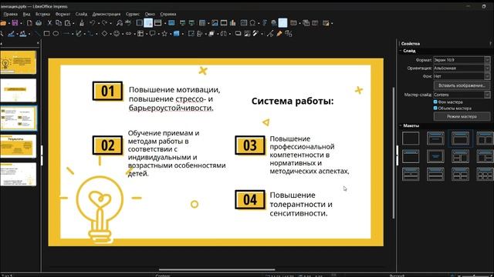Select the fifth slide thumbnail in panel
The image size is (494, 277).
tap(18, 174)
